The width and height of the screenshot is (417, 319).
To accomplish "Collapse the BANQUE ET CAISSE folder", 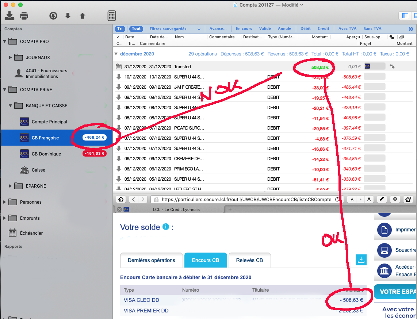I will pyautogui.click(x=10, y=105).
